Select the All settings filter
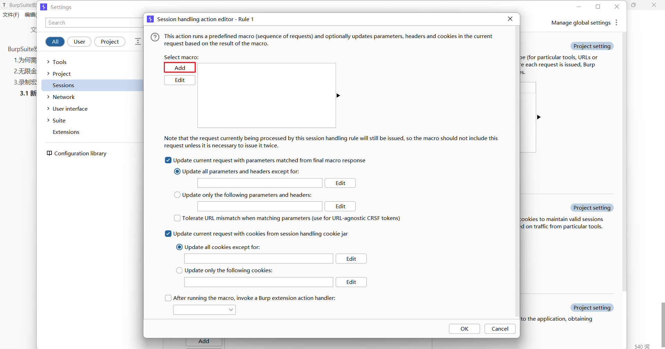 point(55,42)
